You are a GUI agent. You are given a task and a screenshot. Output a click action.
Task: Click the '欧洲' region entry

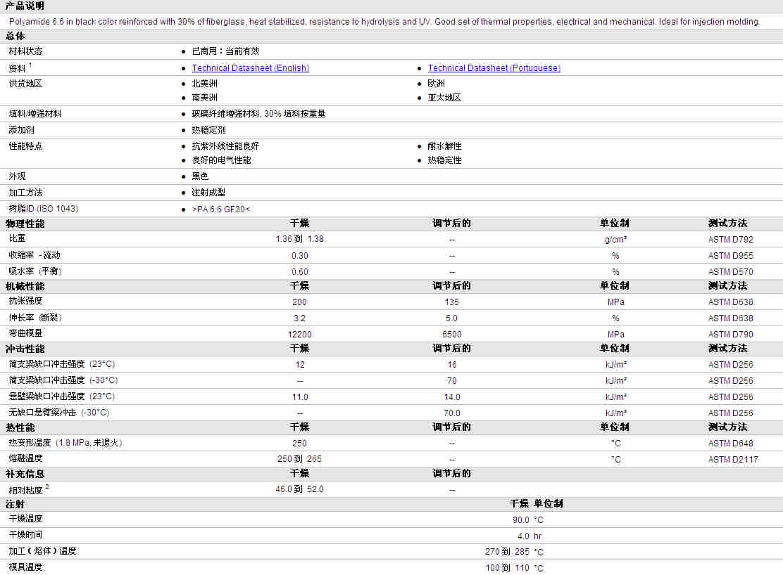tap(436, 83)
